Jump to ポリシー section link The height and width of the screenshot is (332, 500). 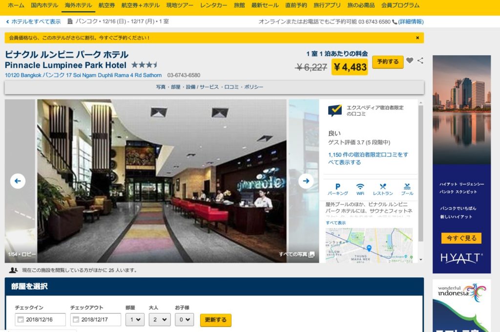pyautogui.click(x=253, y=87)
